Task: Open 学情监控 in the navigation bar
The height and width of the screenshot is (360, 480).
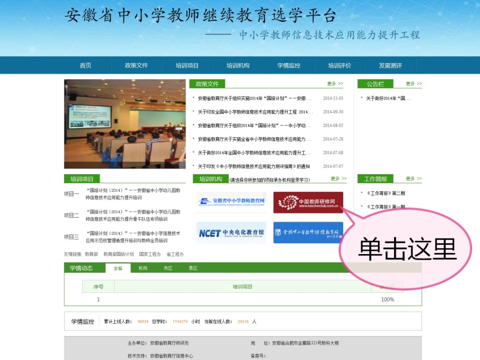Action: click(x=289, y=66)
